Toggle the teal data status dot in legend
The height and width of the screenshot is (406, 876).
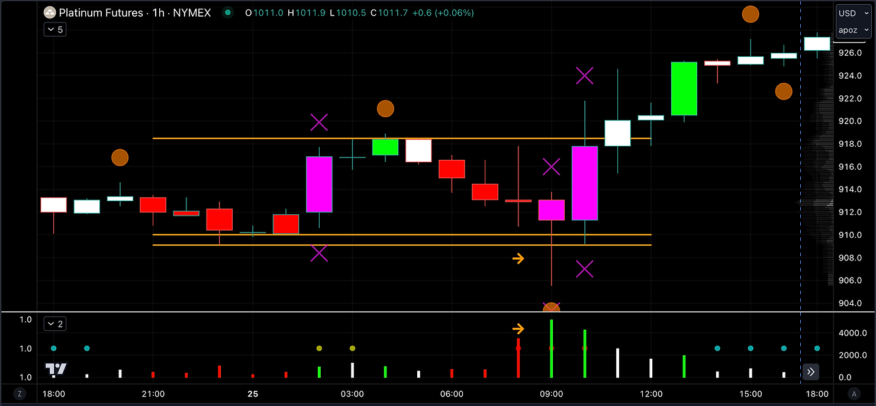point(227,12)
